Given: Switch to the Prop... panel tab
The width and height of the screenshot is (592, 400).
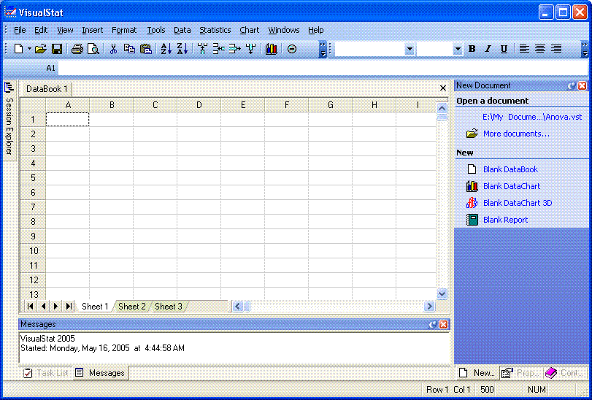Looking at the screenshot, I should [x=522, y=373].
